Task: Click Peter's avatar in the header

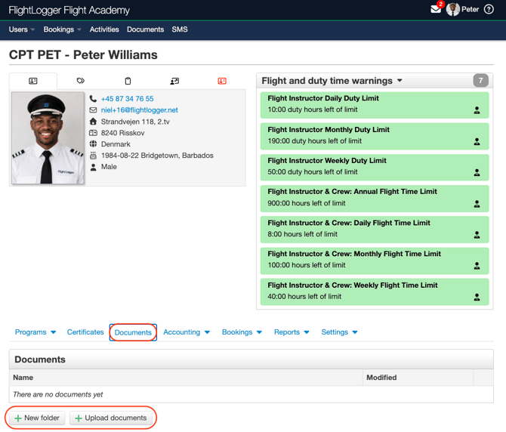Action: point(452,9)
